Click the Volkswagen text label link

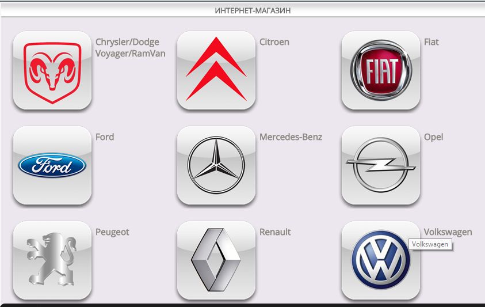click(x=448, y=232)
